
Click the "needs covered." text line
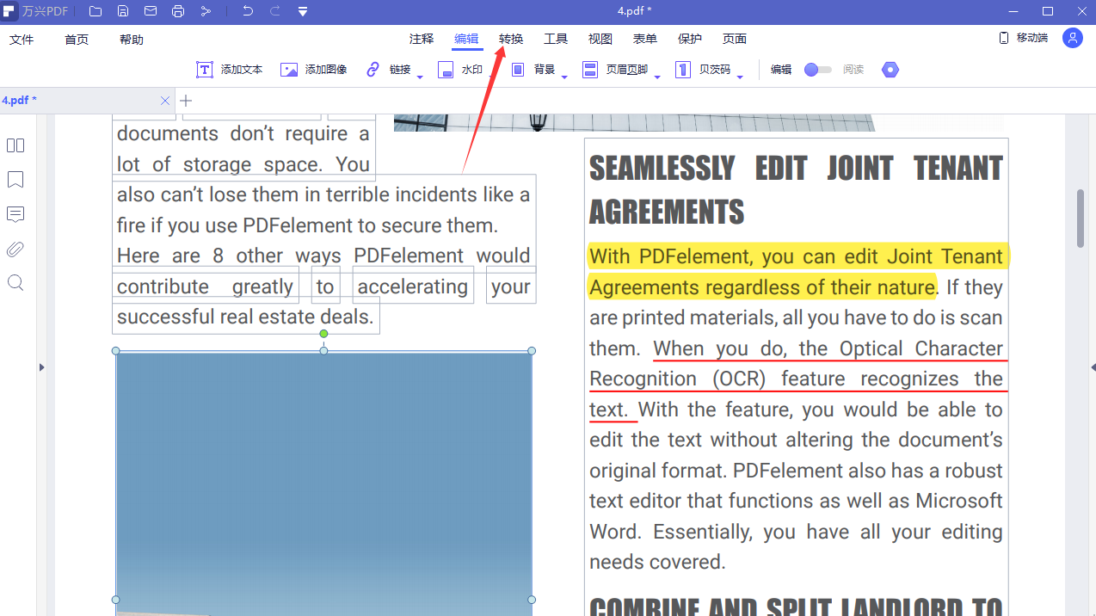(657, 563)
